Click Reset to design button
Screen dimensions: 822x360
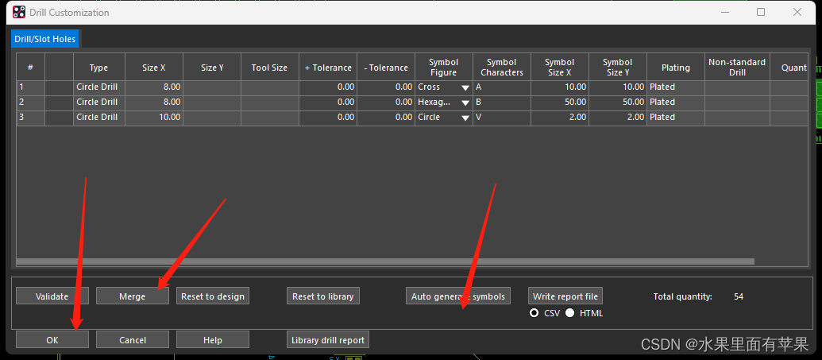[x=213, y=296]
